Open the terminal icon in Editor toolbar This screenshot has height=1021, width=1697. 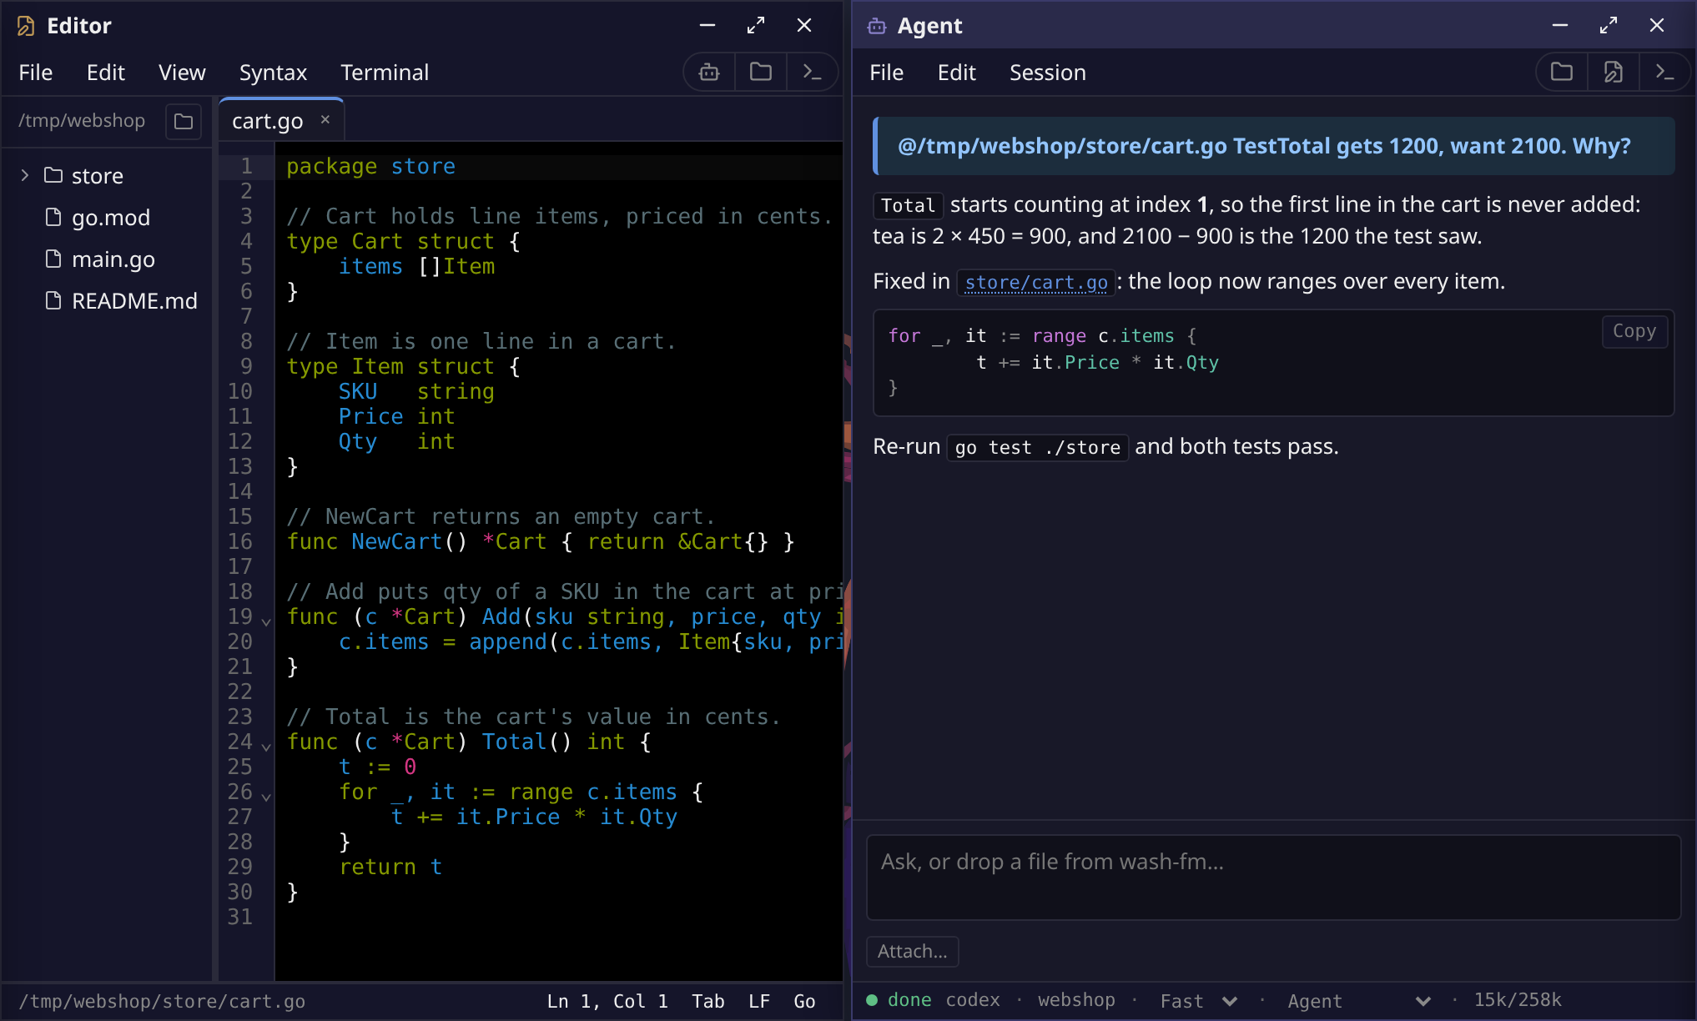(x=812, y=72)
